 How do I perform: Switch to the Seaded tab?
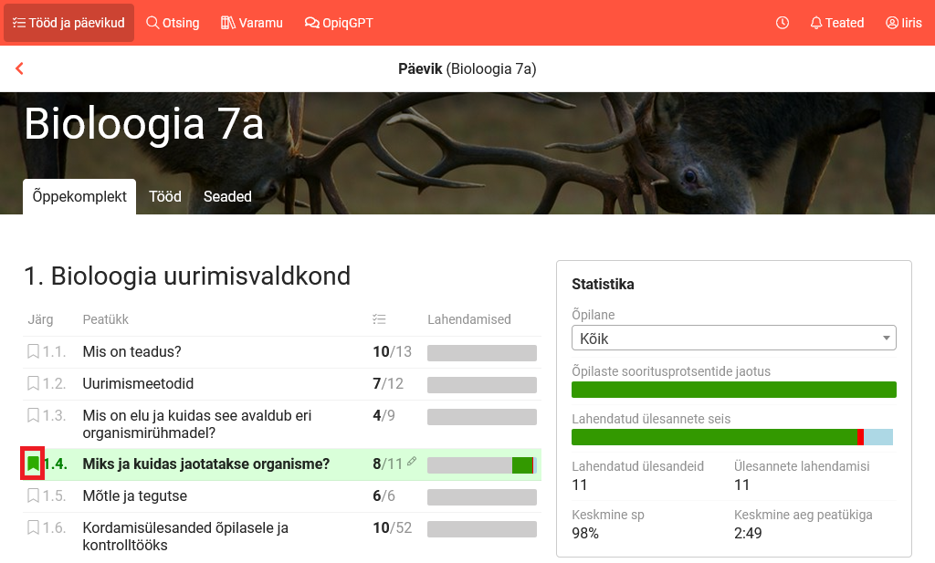pos(227,196)
